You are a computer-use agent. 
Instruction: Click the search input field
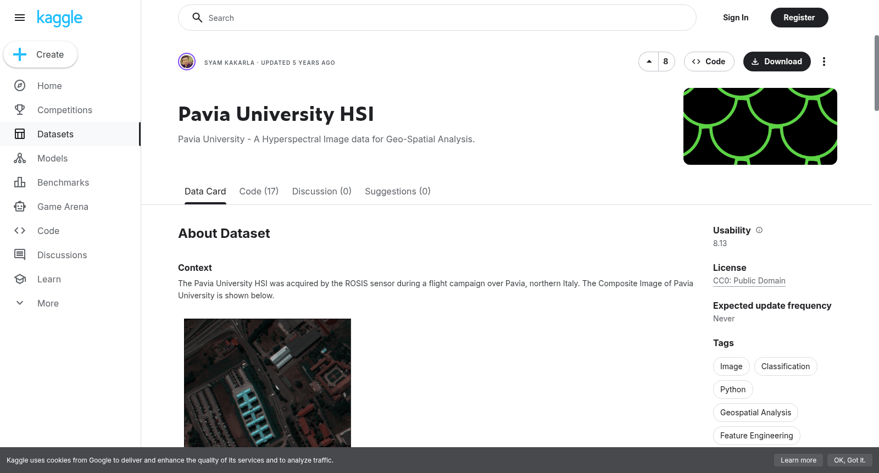(x=437, y=18)
